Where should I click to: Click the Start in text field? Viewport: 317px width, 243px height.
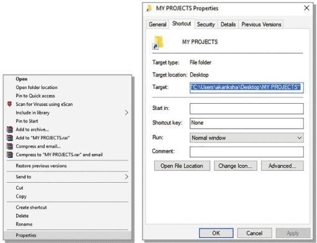[247, 109]
